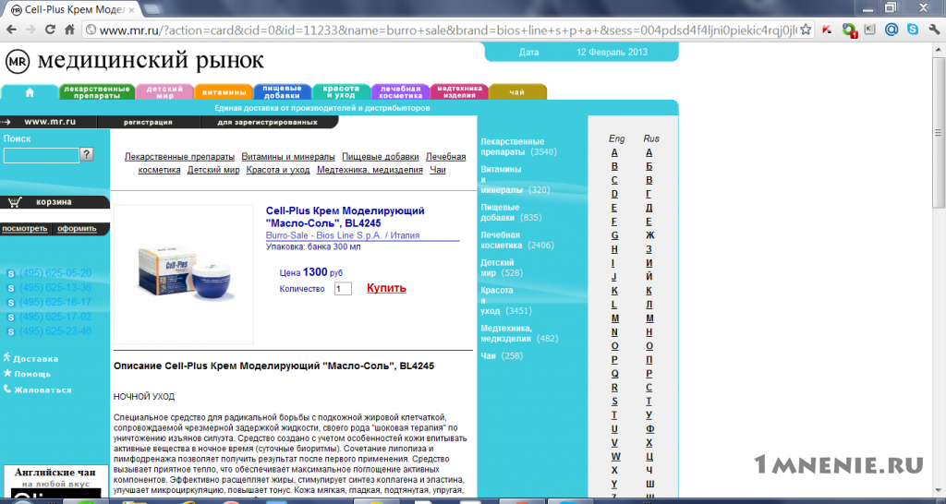Open the Детский мир (528) sidebar category
This screenshot has width=946, height=504.
click(502, 268)
